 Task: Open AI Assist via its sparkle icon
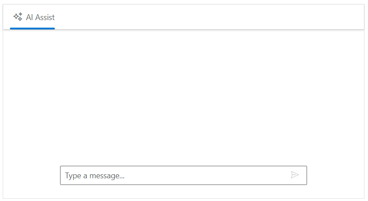(18, 17)
